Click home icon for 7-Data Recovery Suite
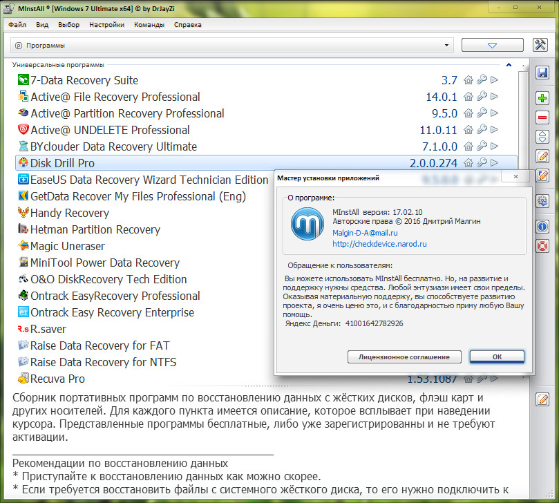The width and height of the screenshot is (559, 503). click(x=468, y=80)
